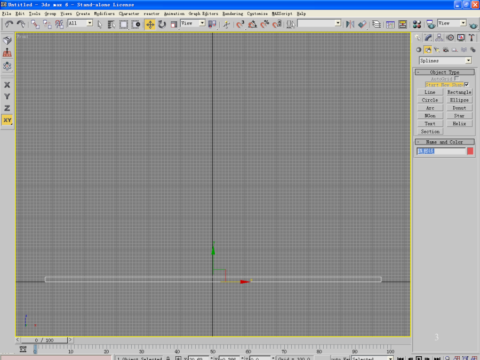This screenshot has width=480, height=360.
Task: Select Systems gears category icon
Action: [x=473, y=50]
